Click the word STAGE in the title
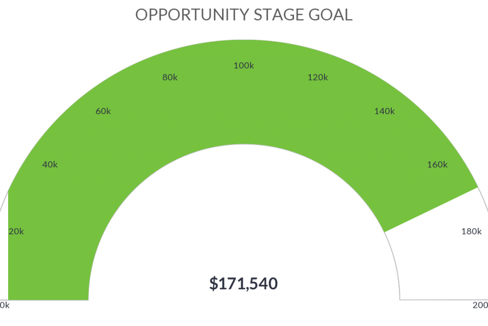 click(279, 15)
